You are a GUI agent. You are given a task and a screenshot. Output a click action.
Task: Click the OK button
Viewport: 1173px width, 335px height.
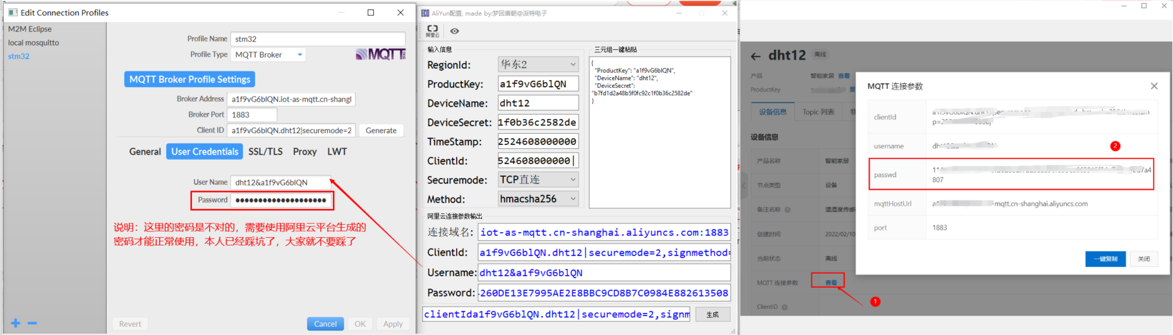coord(360,324)
